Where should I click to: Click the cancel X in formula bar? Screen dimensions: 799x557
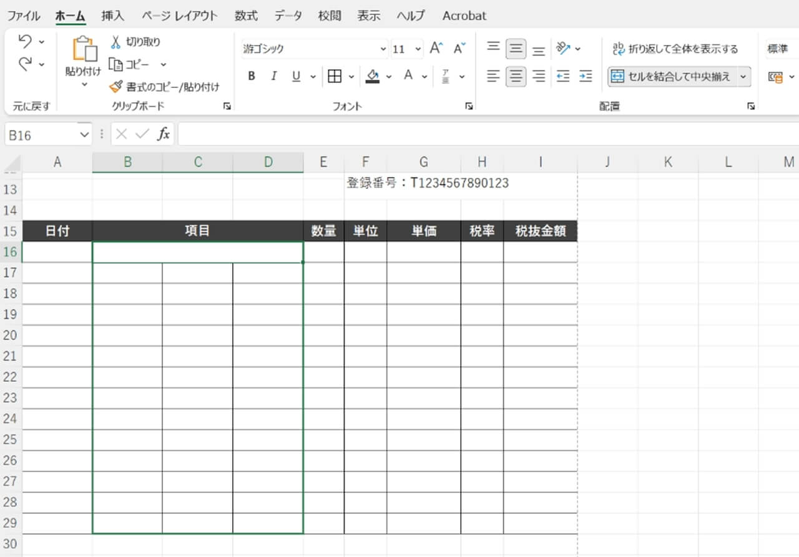tap(122, 134)
